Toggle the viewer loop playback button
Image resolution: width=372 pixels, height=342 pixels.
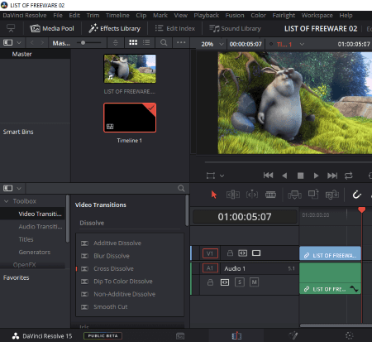pos(348,176)
